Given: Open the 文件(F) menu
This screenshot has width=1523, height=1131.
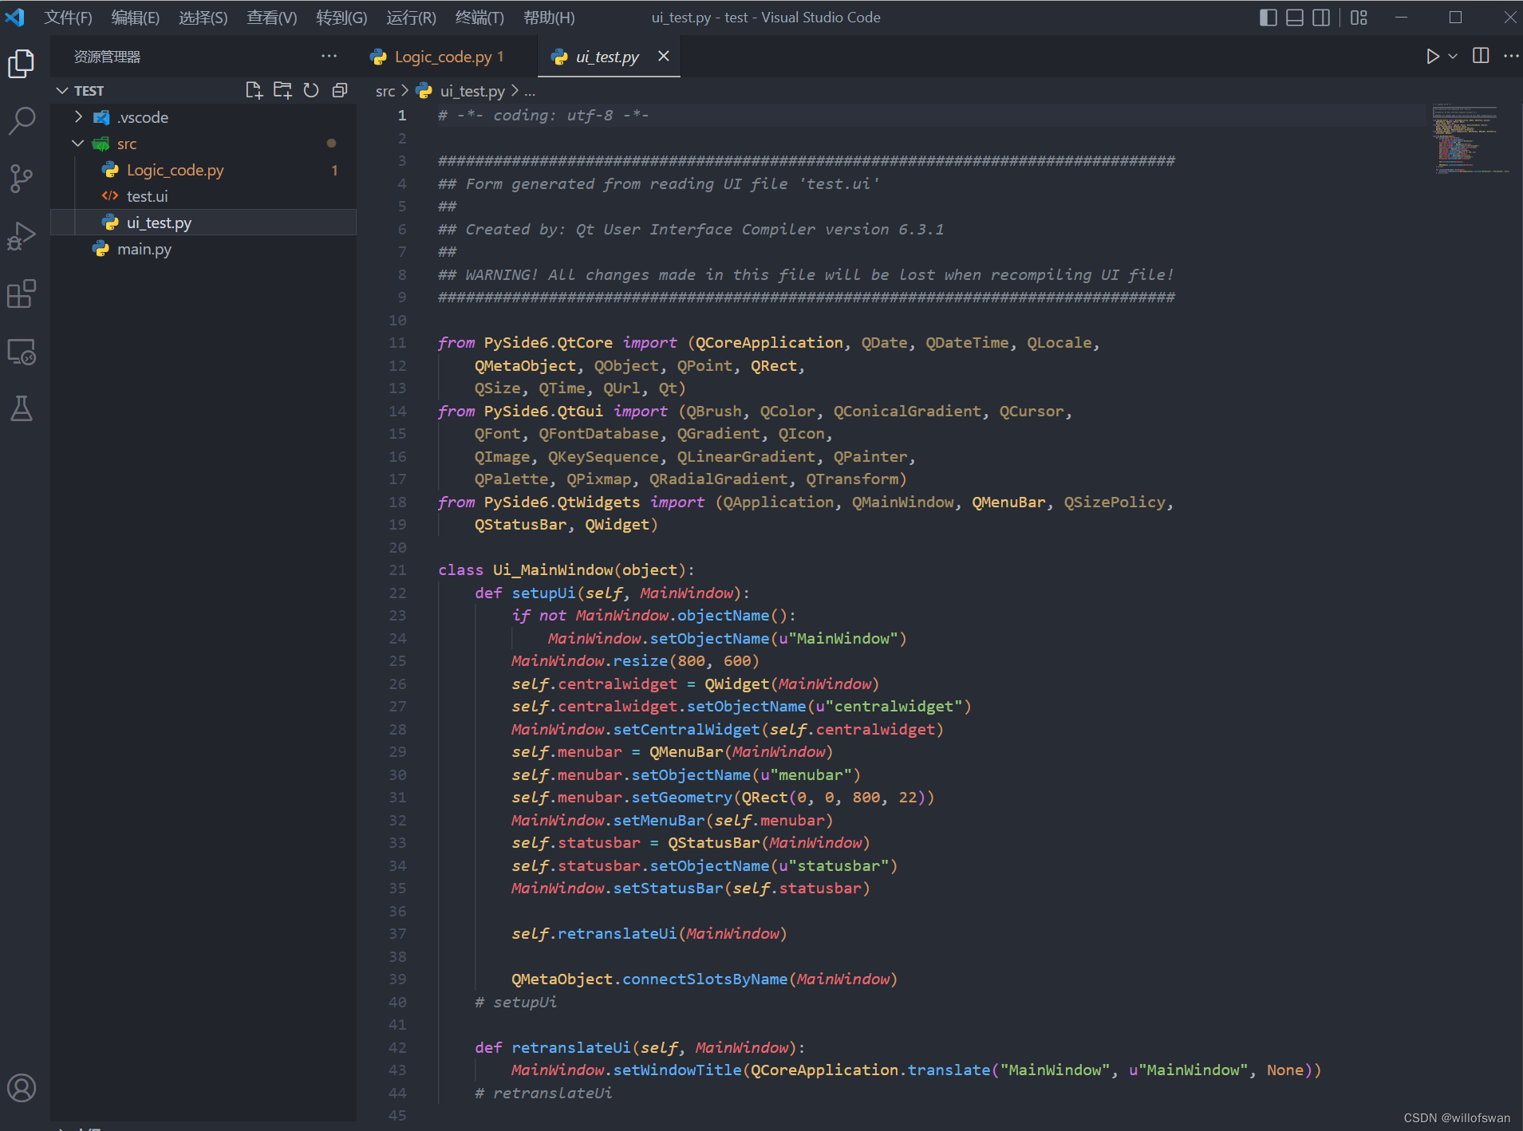Looking at the screenshot, I should tap(68, 18).
